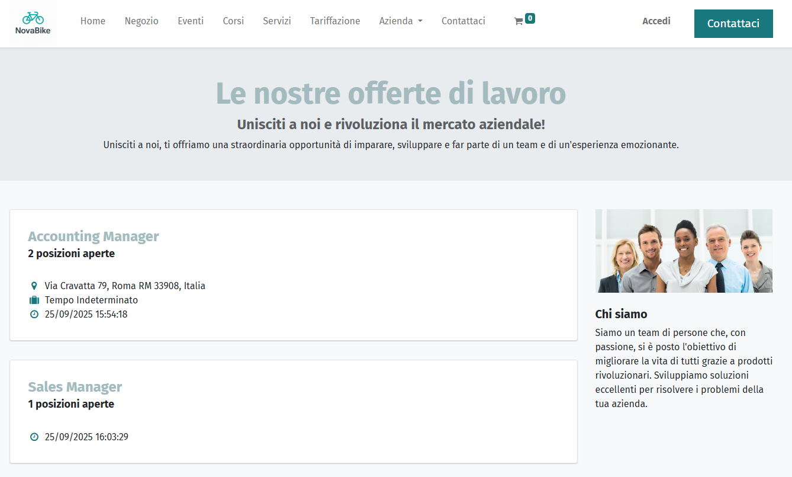The image size is (792, 477).
Task: Open the shopping cart icon
Action: [x=519, y=21]
